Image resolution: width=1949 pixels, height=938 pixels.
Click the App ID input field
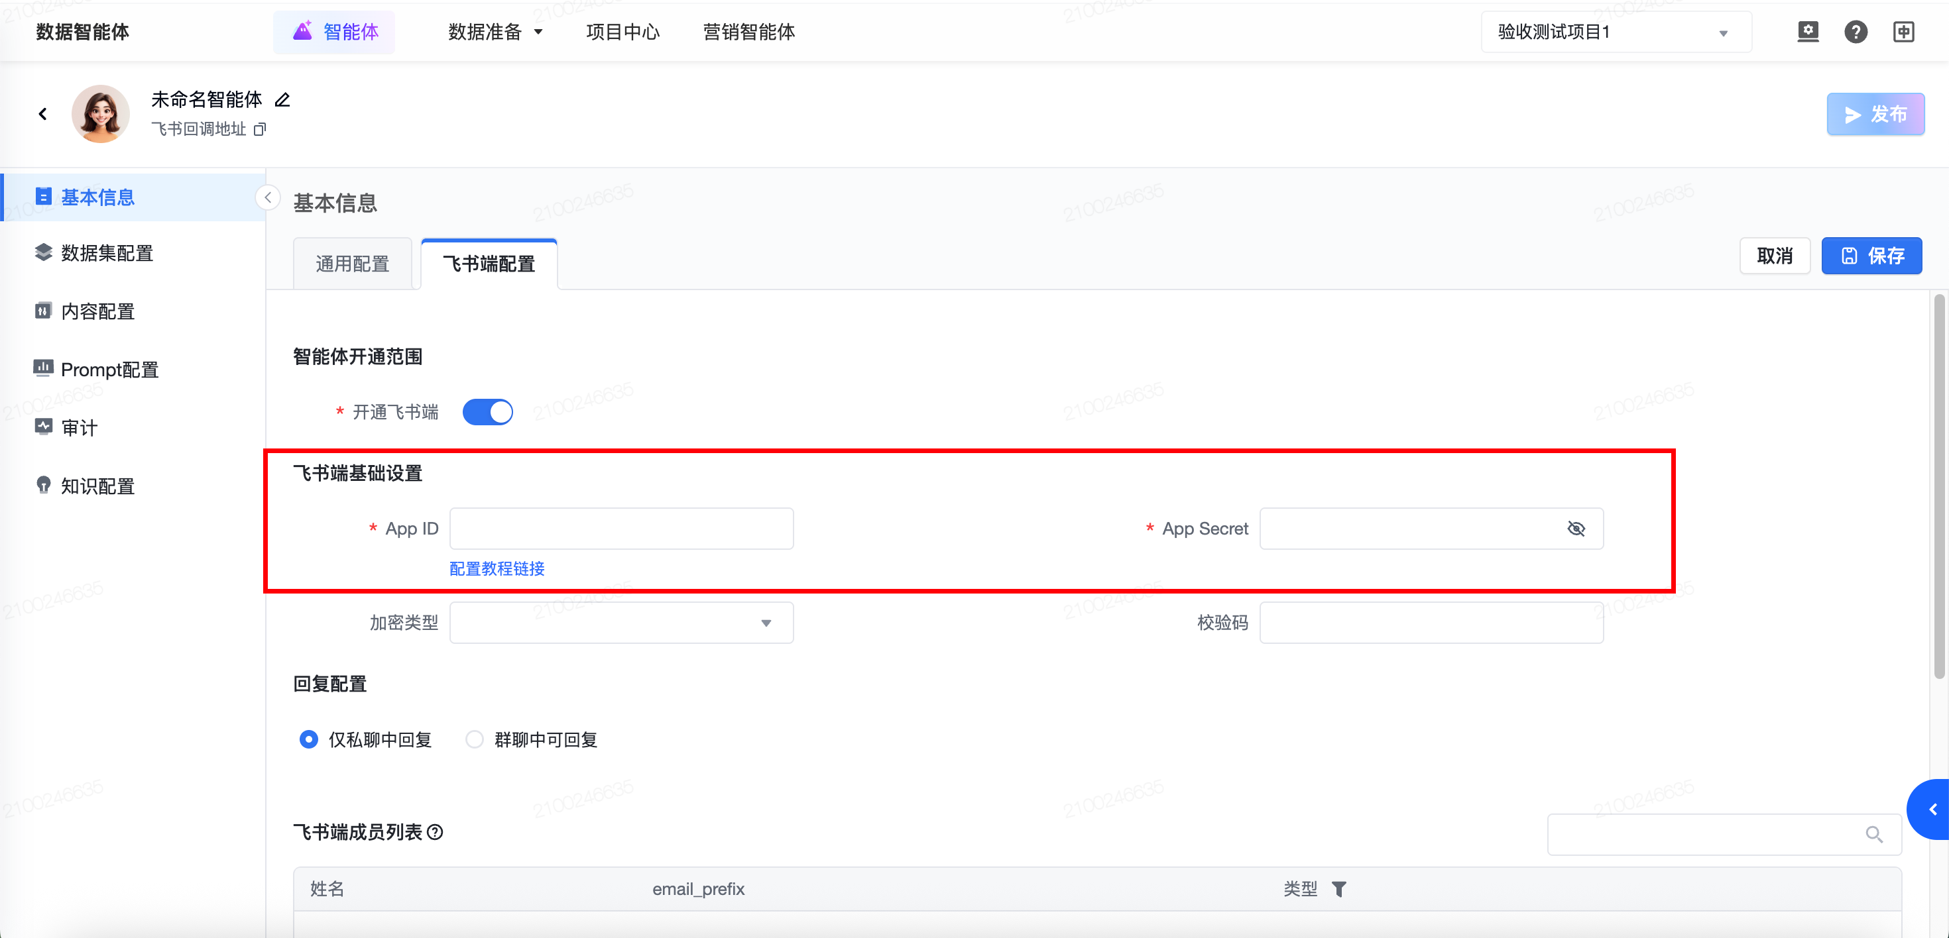[x=620, y=529]
